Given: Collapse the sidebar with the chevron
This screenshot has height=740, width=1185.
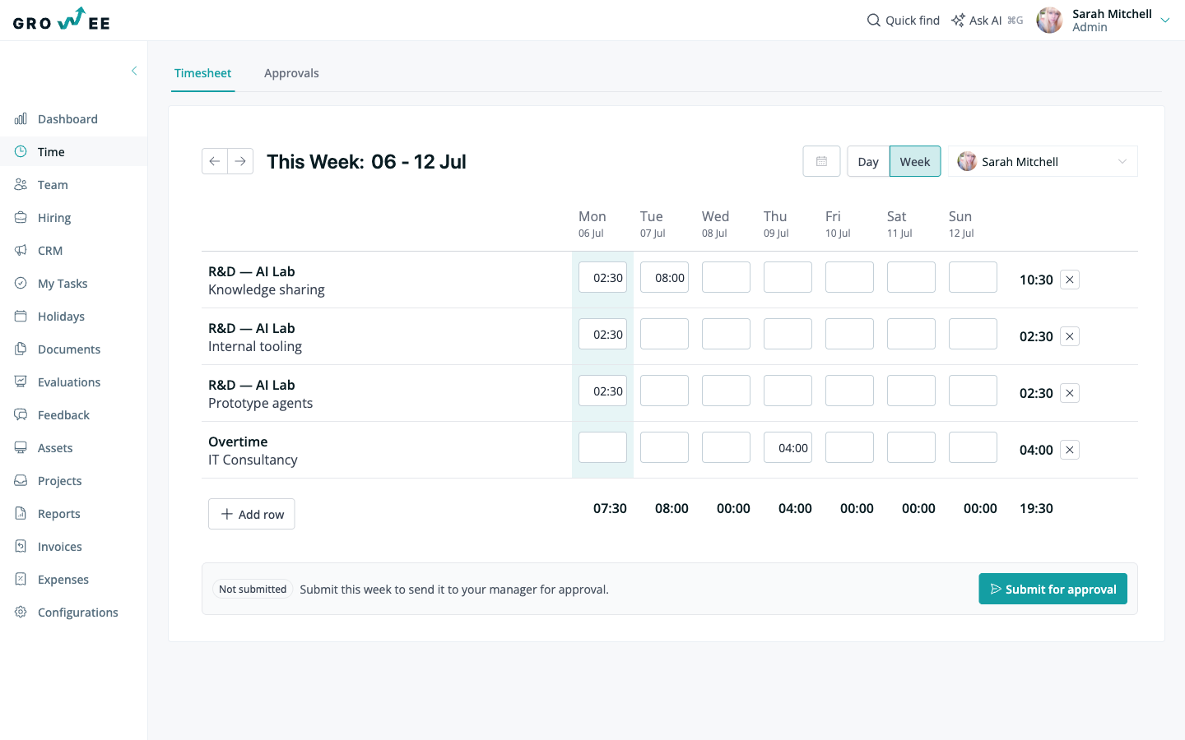Looking at the screenshot, I should [x=134, y=71].
